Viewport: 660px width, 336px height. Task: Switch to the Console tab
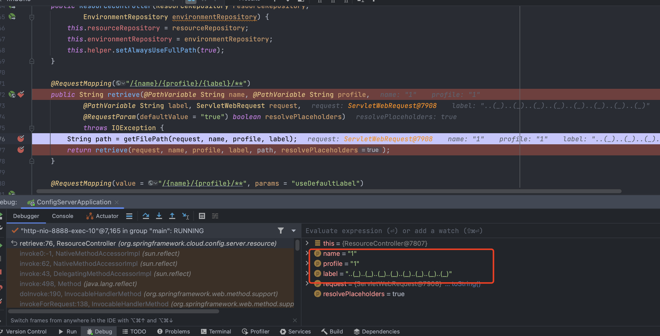[63, 216]
